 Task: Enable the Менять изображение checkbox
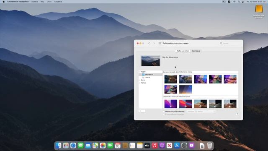point(164,112)
